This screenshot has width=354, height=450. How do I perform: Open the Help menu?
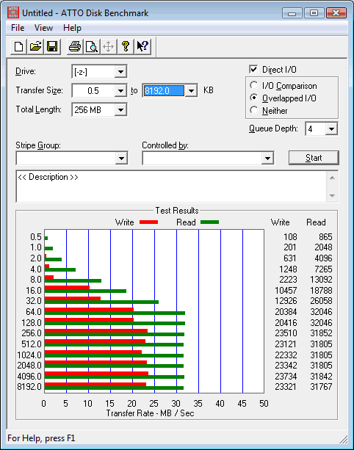72,28
